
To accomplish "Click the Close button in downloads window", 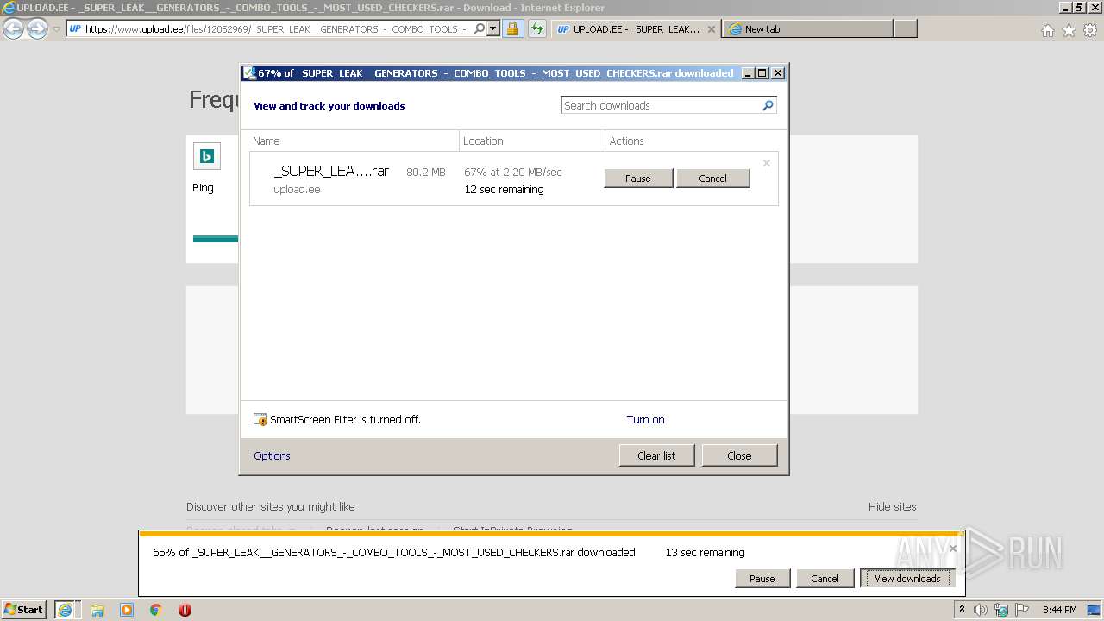I will pos(739,455).
